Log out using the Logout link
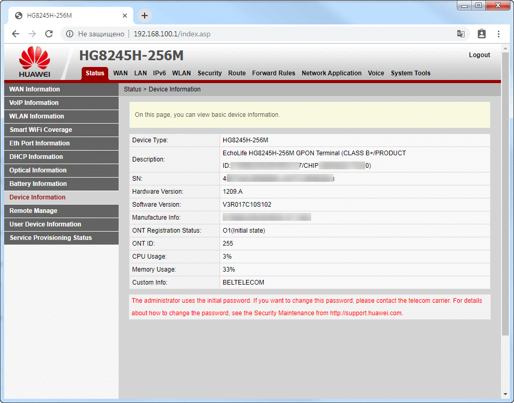This screenshot has width=514, height=403. pyautogui.click(x=479, y=55)
